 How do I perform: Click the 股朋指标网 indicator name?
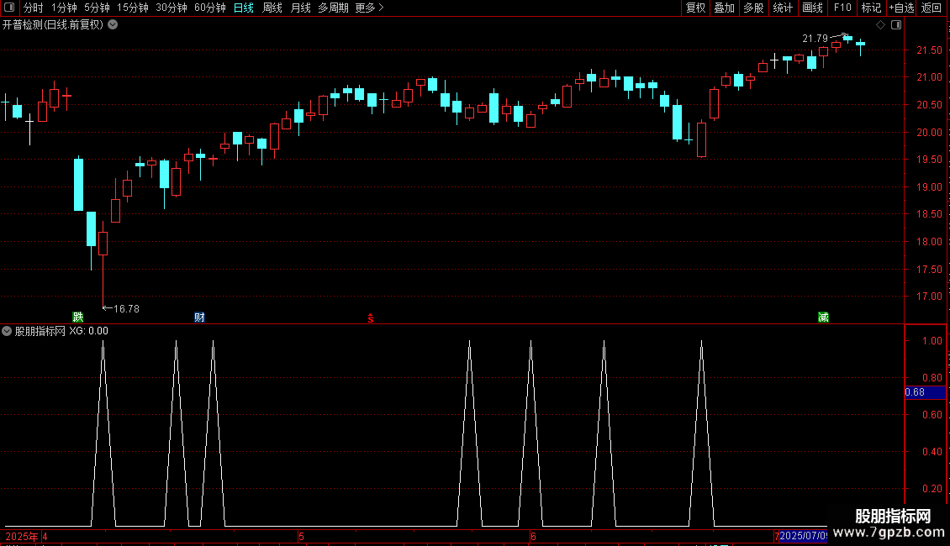point(40,331)
